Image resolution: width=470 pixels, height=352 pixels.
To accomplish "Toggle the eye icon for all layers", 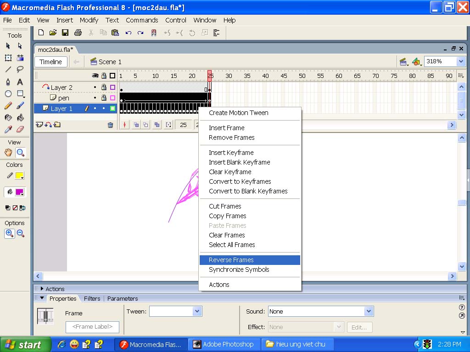I will 95,76.
